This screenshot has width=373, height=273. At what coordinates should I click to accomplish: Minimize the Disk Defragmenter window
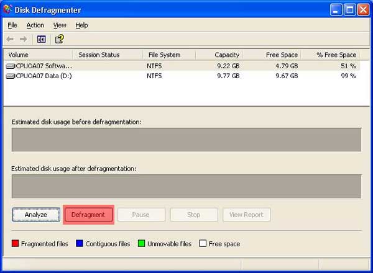click(x=336, y=10)
